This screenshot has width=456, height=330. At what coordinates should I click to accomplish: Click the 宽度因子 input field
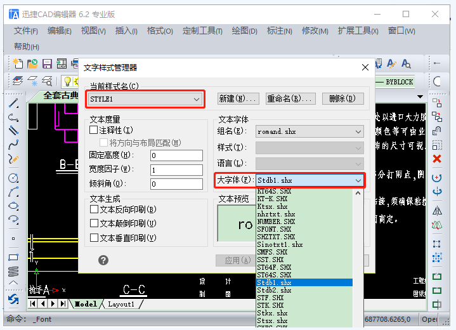pos(176,169)
